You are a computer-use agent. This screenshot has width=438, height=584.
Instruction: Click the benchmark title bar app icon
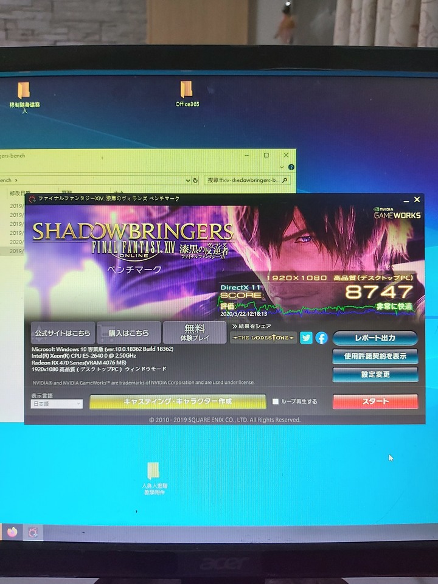32,199
